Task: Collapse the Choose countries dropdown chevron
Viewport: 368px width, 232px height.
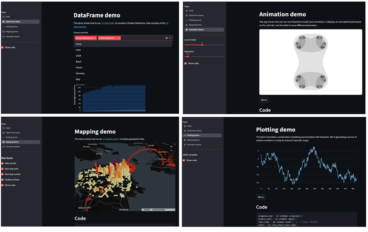Action: click(170, 38)
